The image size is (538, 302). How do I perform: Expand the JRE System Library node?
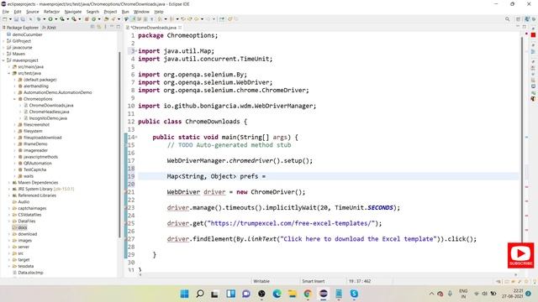click(x=9, y=189)
